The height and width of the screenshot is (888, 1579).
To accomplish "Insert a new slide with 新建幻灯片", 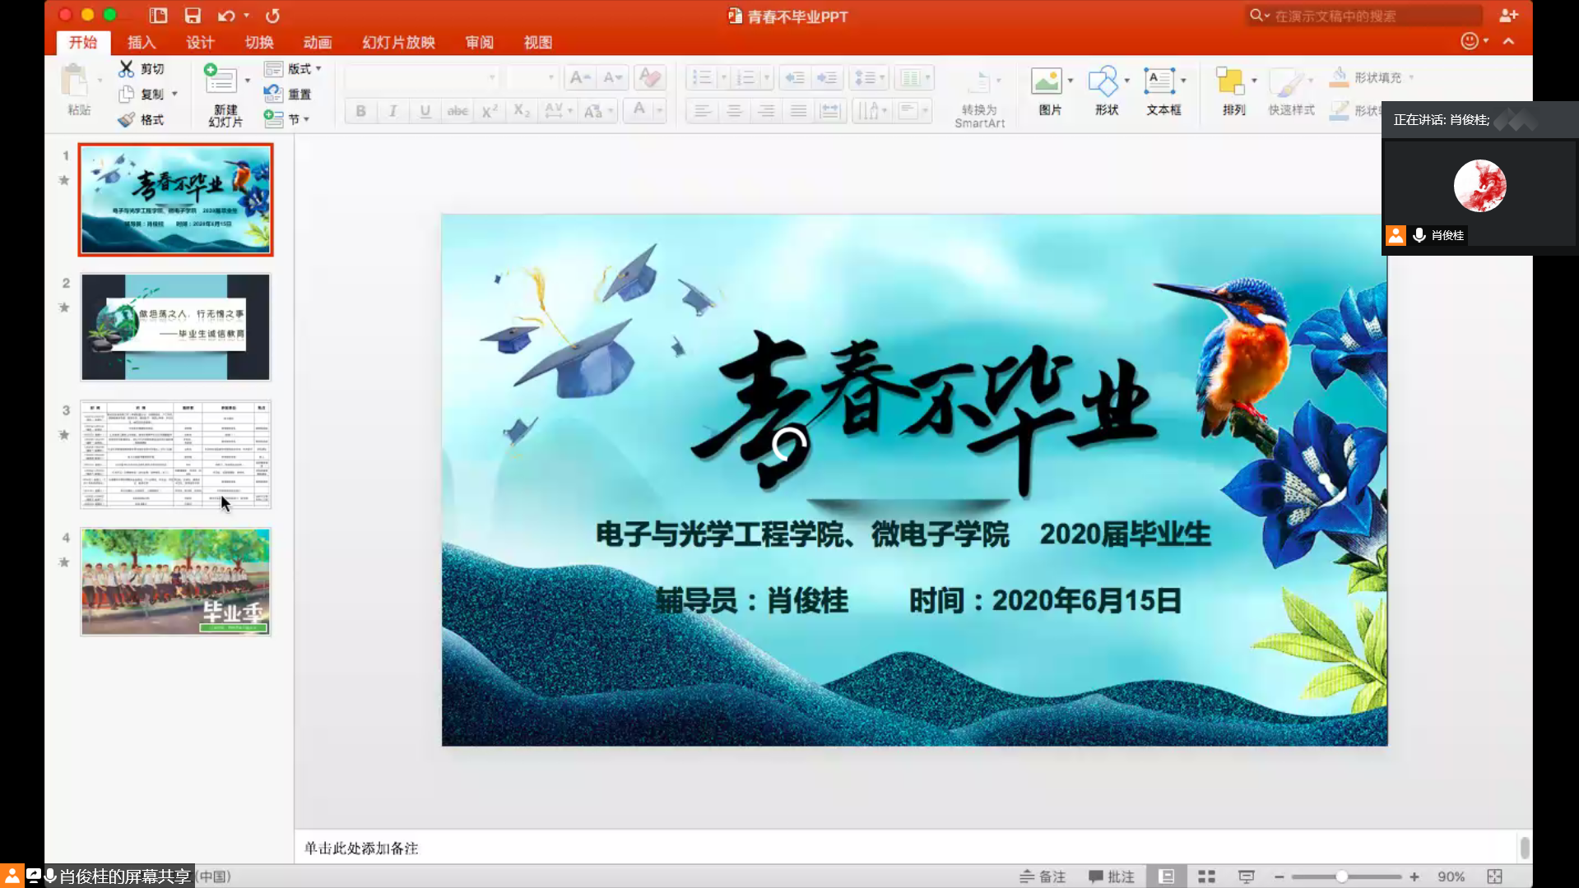I will [x=222, y=95].
